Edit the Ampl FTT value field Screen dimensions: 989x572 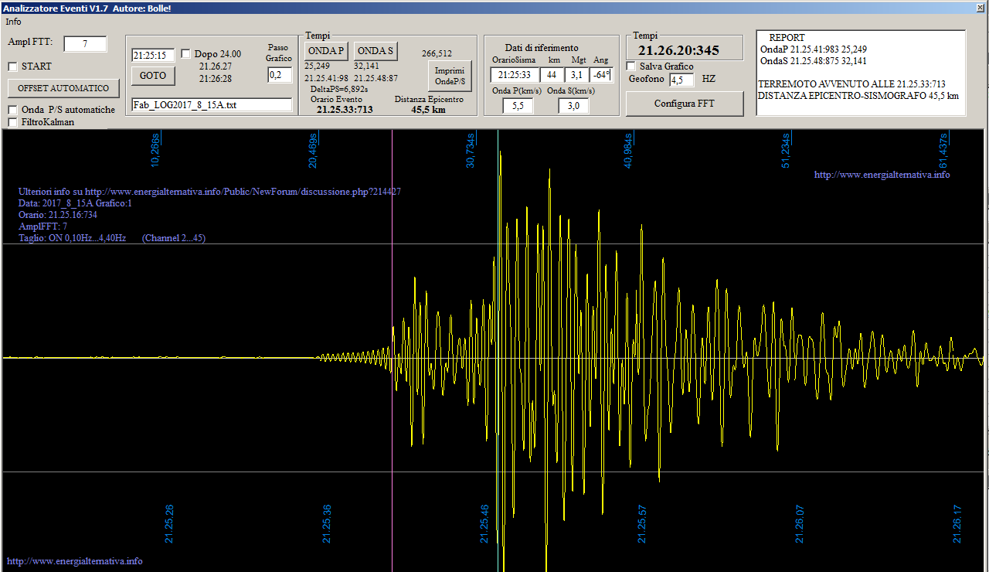(x=85, y=44)
